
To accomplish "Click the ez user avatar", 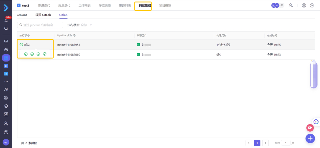I will [6, 142].
